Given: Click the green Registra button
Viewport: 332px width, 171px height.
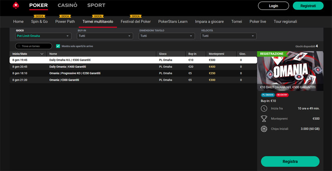Looking at the screenshot, I should [x=290, y=161].
